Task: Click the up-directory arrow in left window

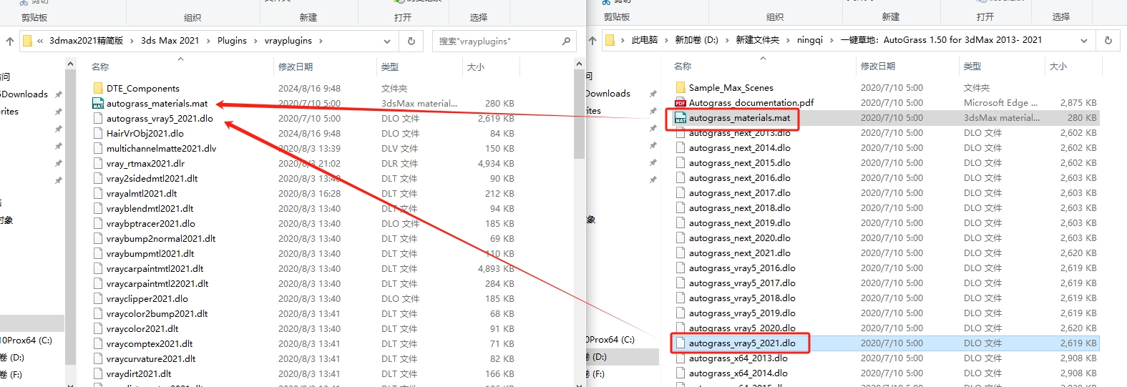Action: tap(9, 41)
